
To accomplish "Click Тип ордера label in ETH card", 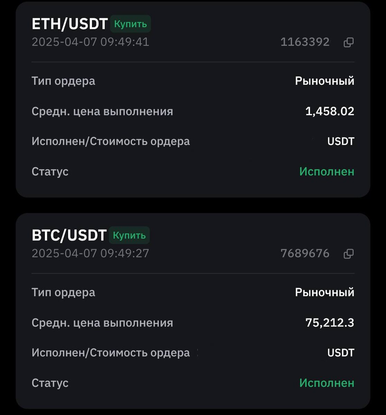I will click(x=63, y=81).
